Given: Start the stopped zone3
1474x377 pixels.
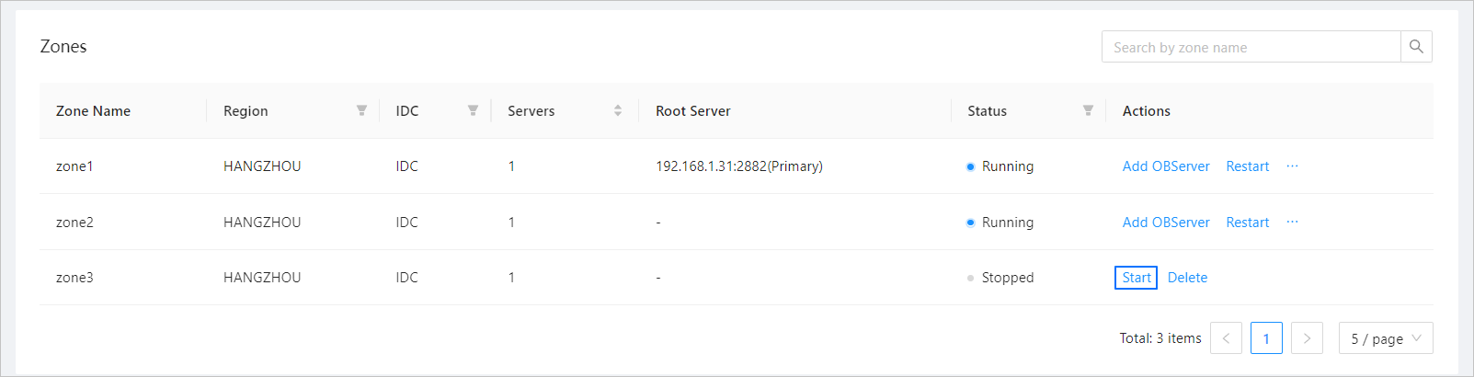Looking at the screenshot, I should [x=1136, y=278].
